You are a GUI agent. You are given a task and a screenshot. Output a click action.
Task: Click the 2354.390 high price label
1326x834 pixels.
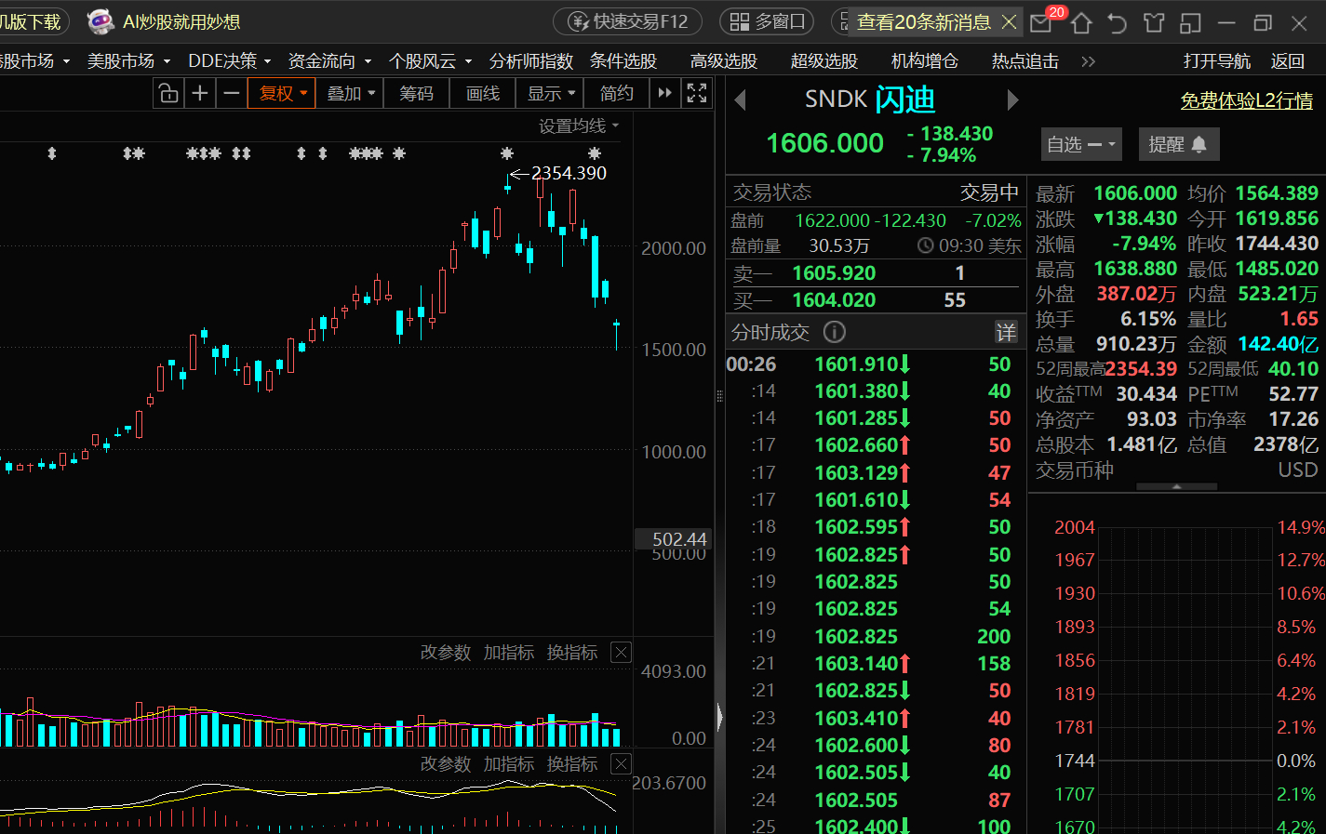pos(569,173)
